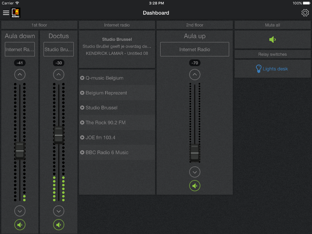Click the -30 volume value

[x=59, y=63]
